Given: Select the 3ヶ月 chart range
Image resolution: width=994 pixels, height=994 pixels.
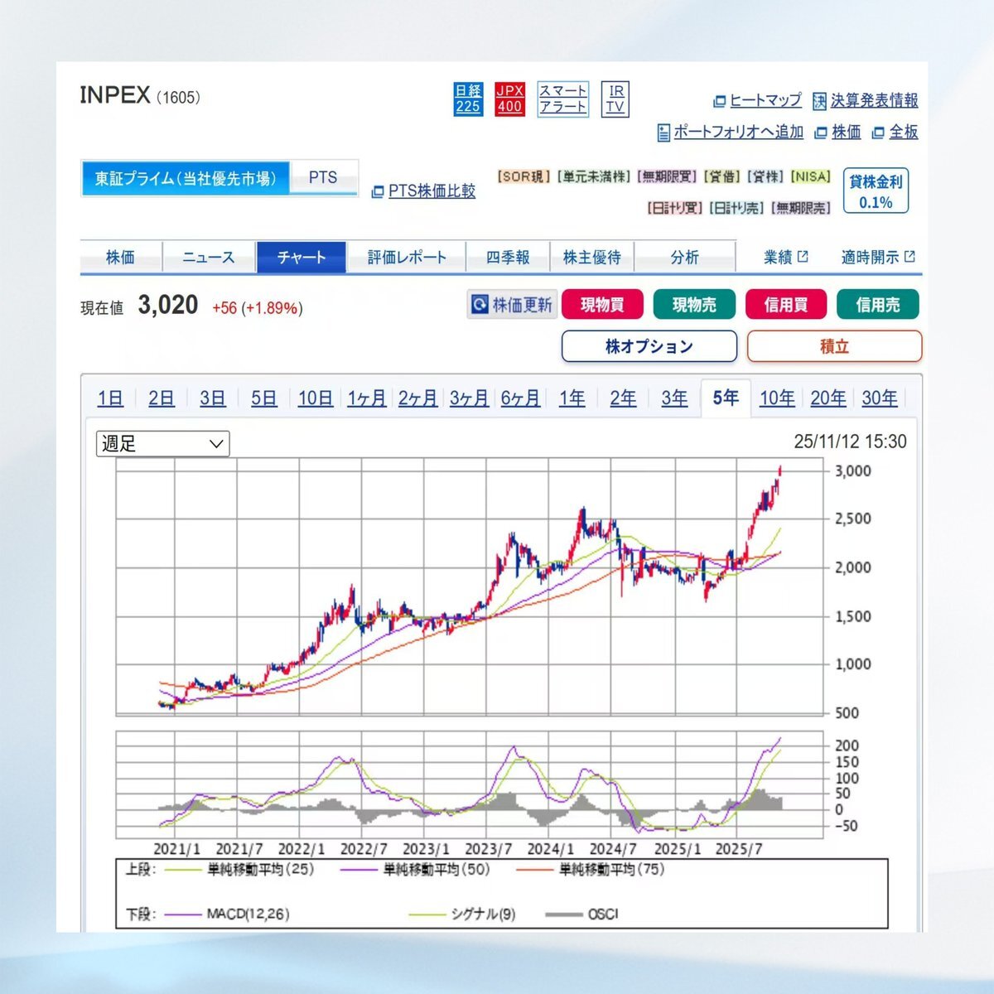Looking at the screenshot, I should pos(470,398).
